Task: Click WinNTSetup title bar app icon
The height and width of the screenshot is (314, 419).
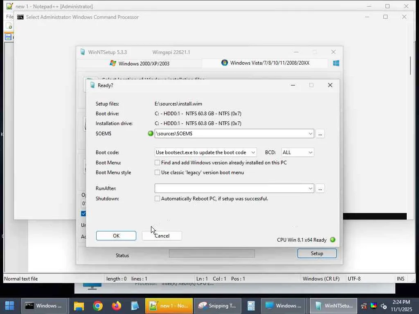Action: pos(83,52)
